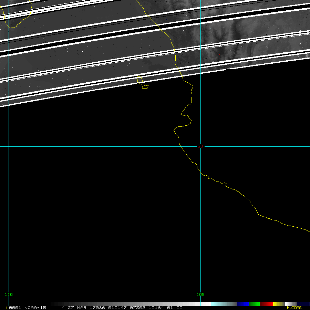Click the larger yellow-outlined island near the swath edge

[x=140, y=80]
